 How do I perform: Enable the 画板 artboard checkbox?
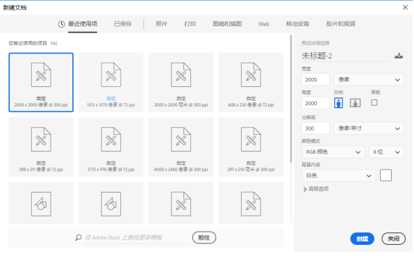374,103
